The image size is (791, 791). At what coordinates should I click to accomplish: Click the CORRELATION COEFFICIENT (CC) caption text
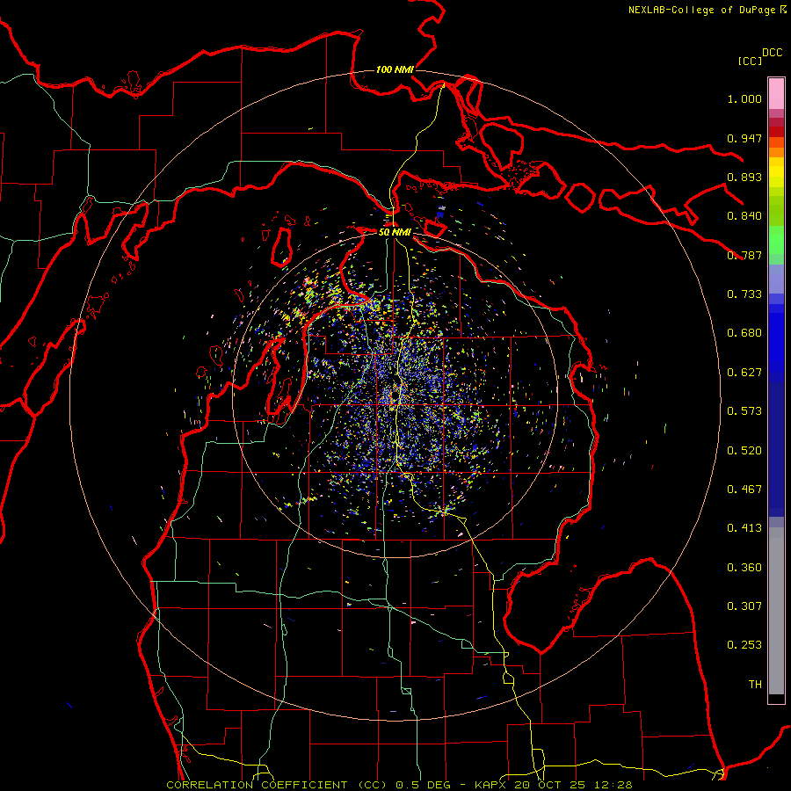278,785
